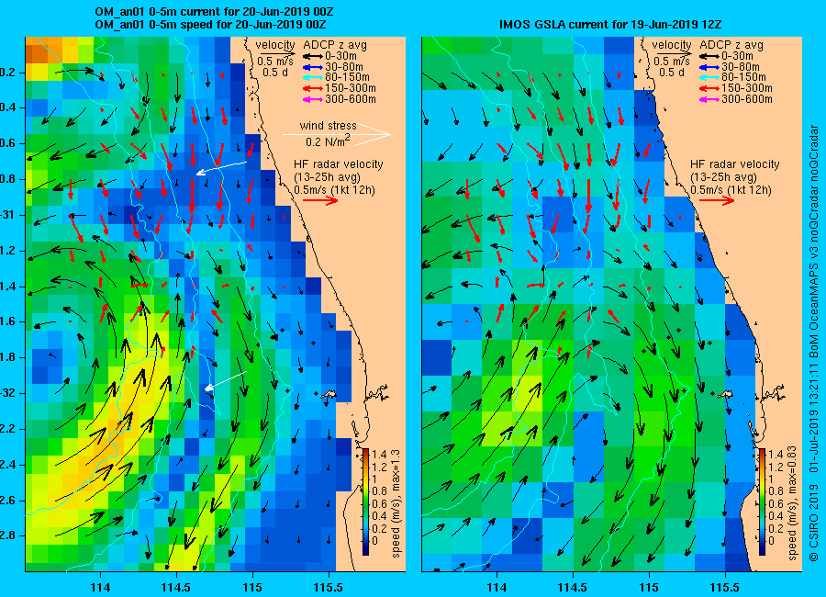Click the right panel speed color bar
Screen dimensions: 826x597
tap(762, 501)
